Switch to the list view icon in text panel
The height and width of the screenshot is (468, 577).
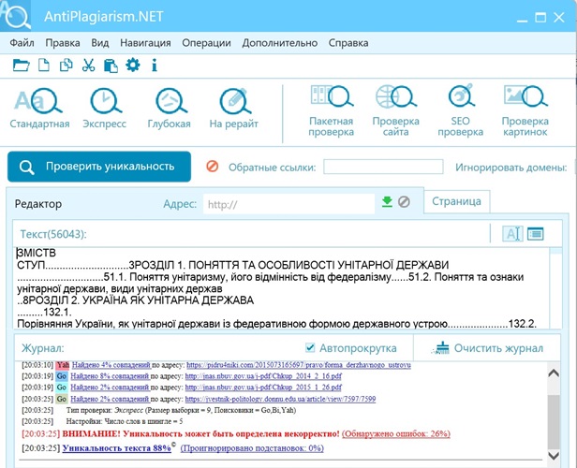[x=536, y=233]
